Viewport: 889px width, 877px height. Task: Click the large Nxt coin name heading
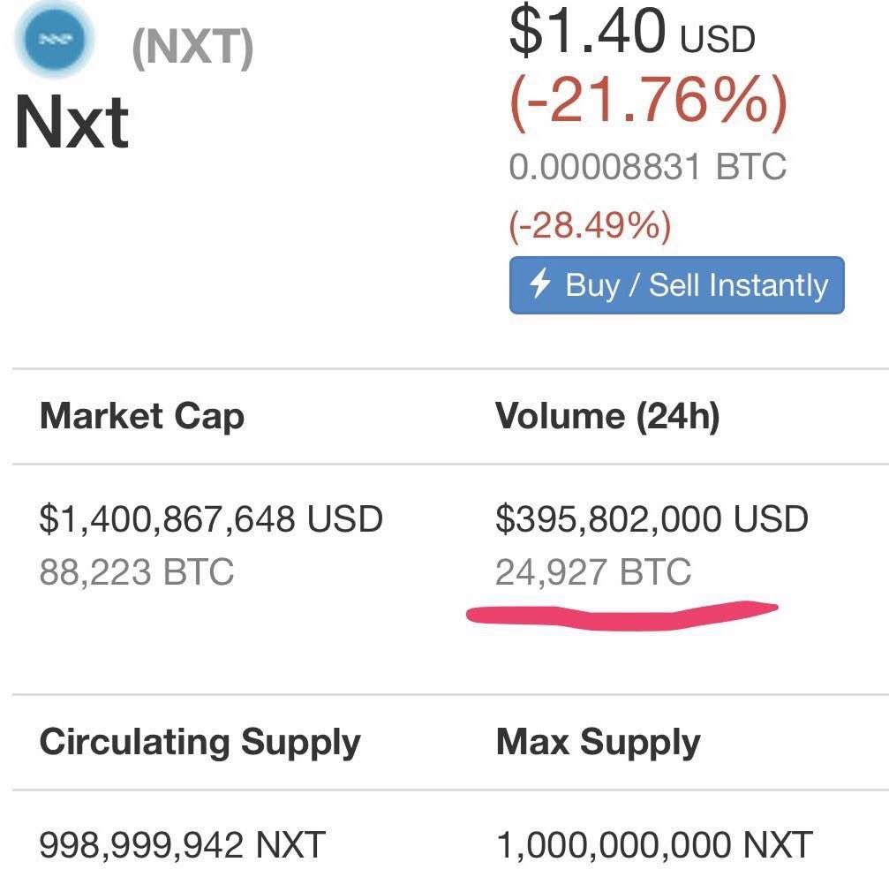[72, 123]
